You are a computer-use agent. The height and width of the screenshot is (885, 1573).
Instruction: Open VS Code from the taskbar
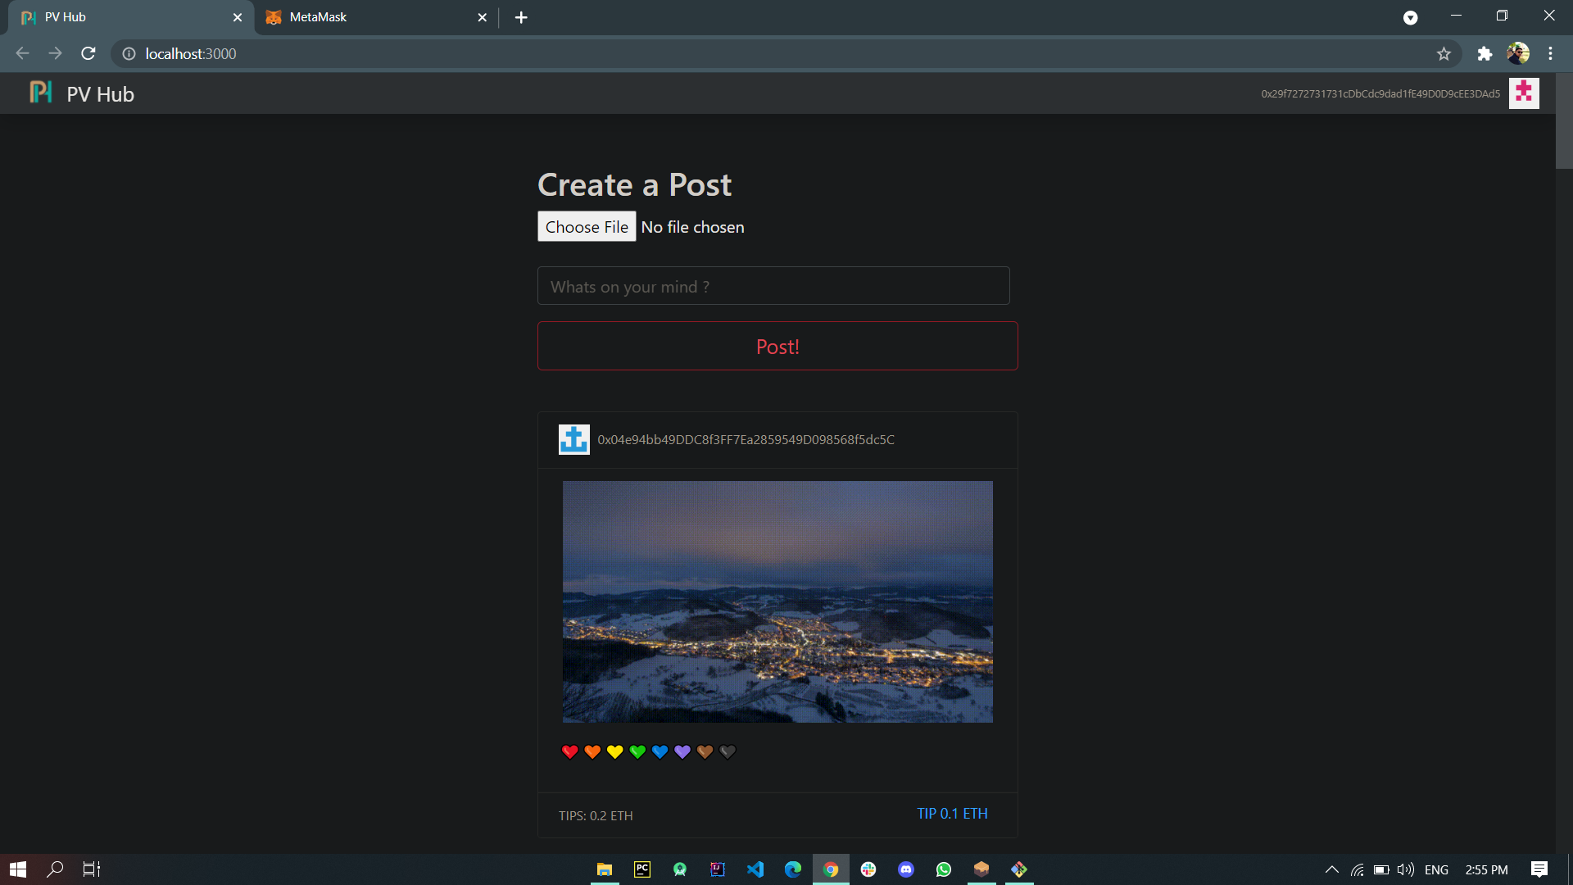click(x=755, y=869)
